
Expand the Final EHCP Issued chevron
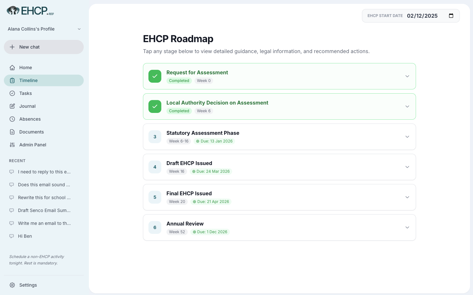click(x=407, y=197)
